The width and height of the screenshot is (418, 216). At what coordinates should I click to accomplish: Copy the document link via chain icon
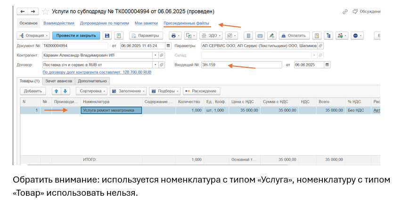point(345,11)
